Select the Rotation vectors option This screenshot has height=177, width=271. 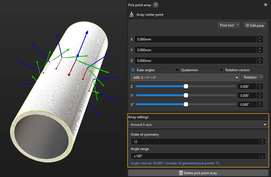[x=222, y=70]
